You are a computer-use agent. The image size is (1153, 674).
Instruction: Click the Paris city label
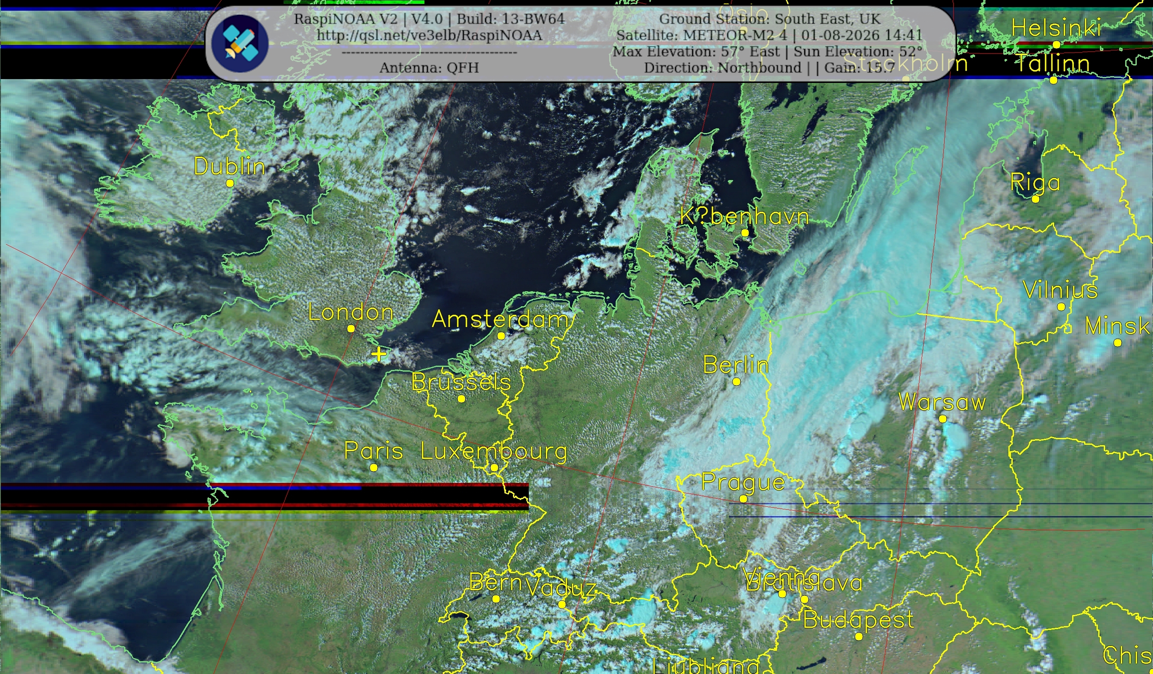(373, 451)
